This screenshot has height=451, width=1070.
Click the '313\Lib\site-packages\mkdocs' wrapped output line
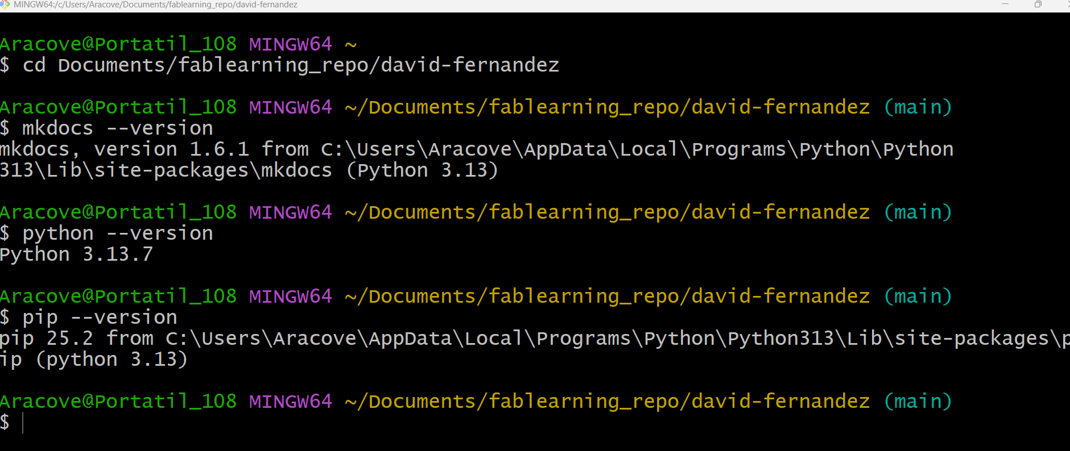point(165,170)
